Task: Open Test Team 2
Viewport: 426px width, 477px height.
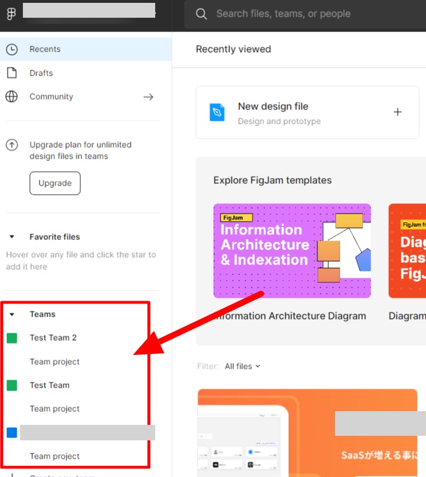Action: pyautogui.click(x=53, y=338)
